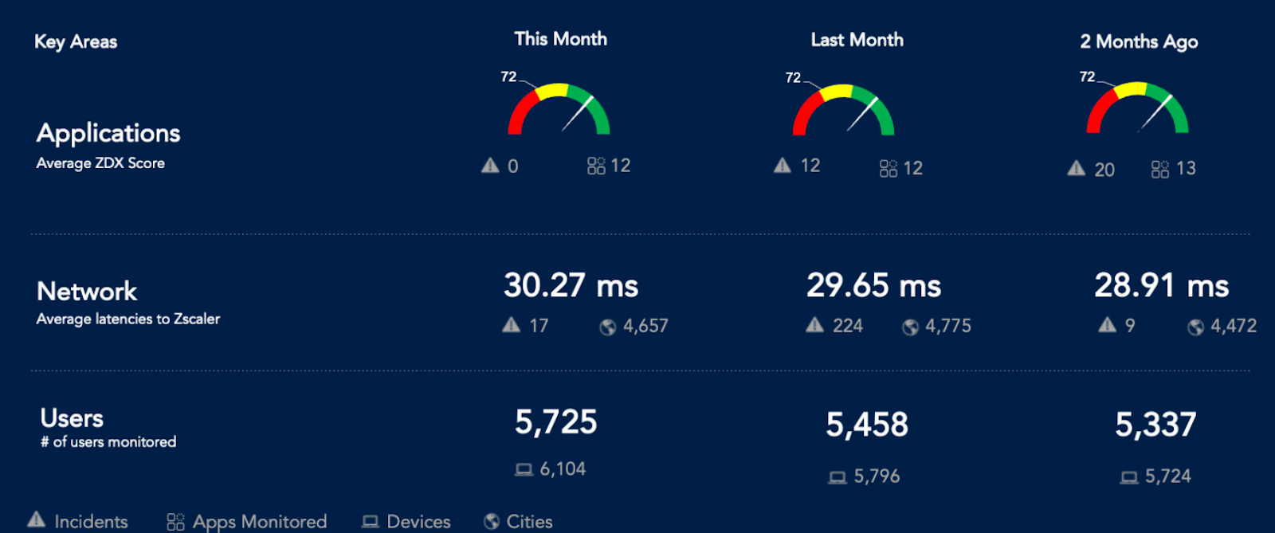Image resolution: width=1275 pixels, height=533 pixels.
Task: Click the Cities globe icon in the legend
Action: click(x=492, y=522)
